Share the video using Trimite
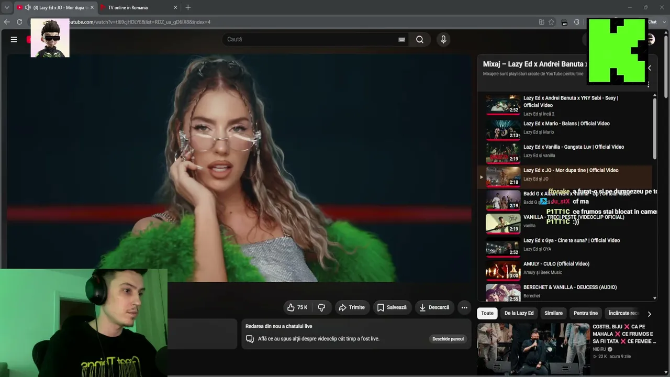This screenshot has height=377, width=670. tap(352, 307)
